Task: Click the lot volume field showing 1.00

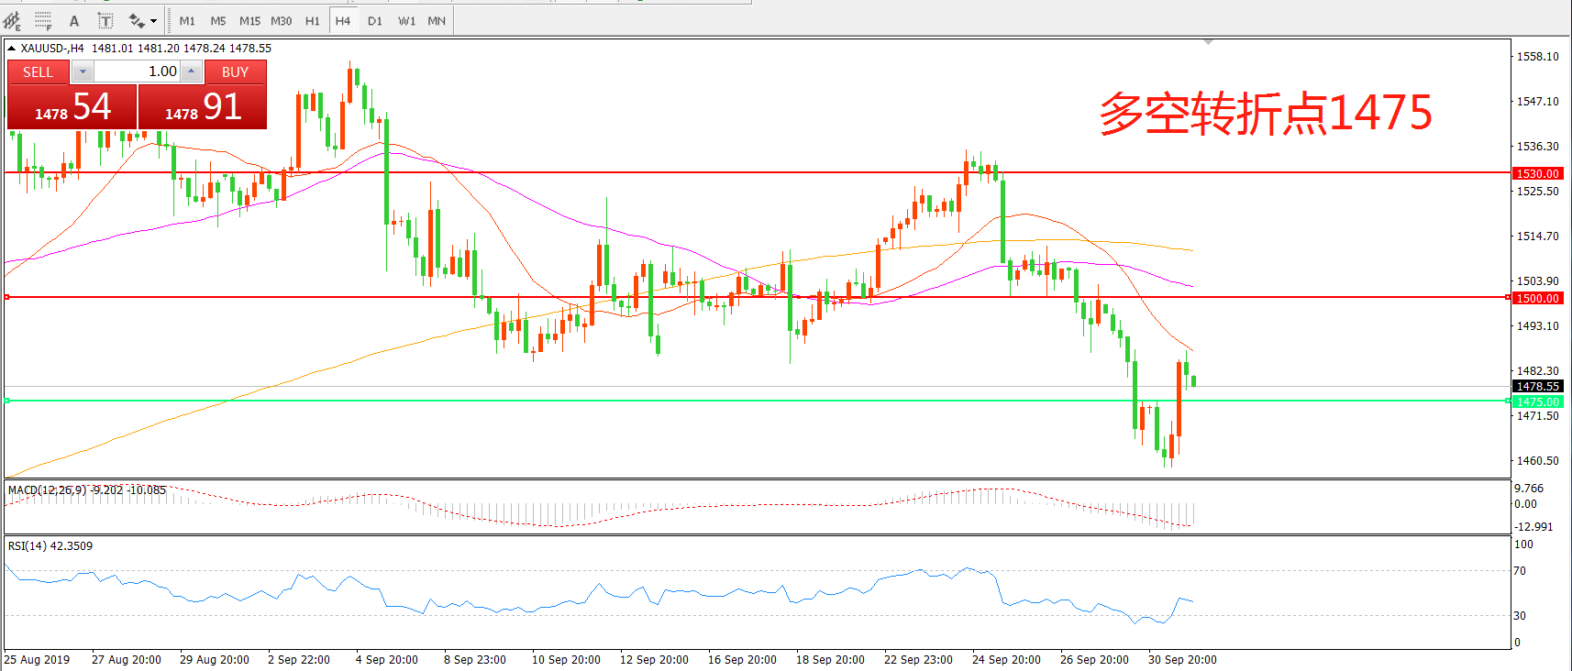Action: [138, 71]
